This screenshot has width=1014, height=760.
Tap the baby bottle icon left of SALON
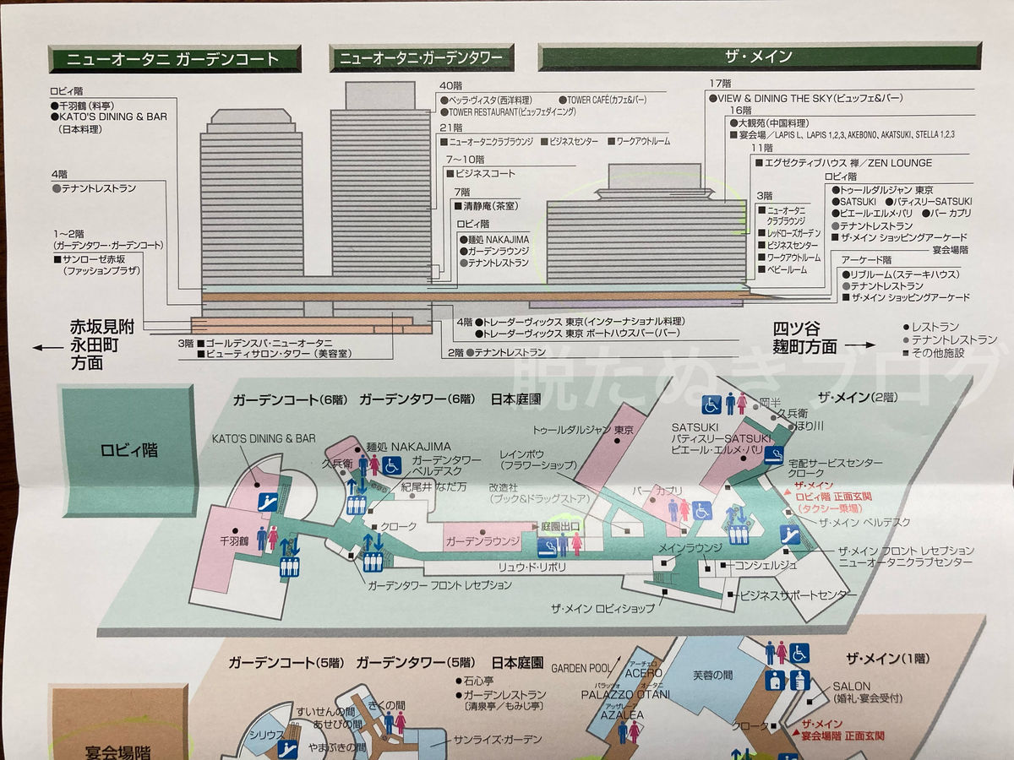pos(799,680)
